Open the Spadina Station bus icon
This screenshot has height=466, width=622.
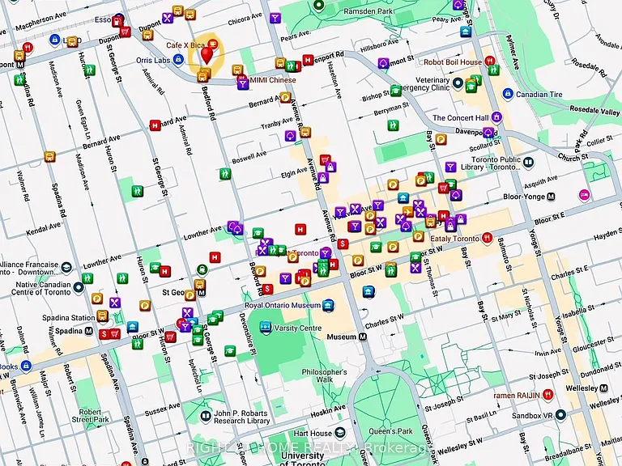click(102, 316)
